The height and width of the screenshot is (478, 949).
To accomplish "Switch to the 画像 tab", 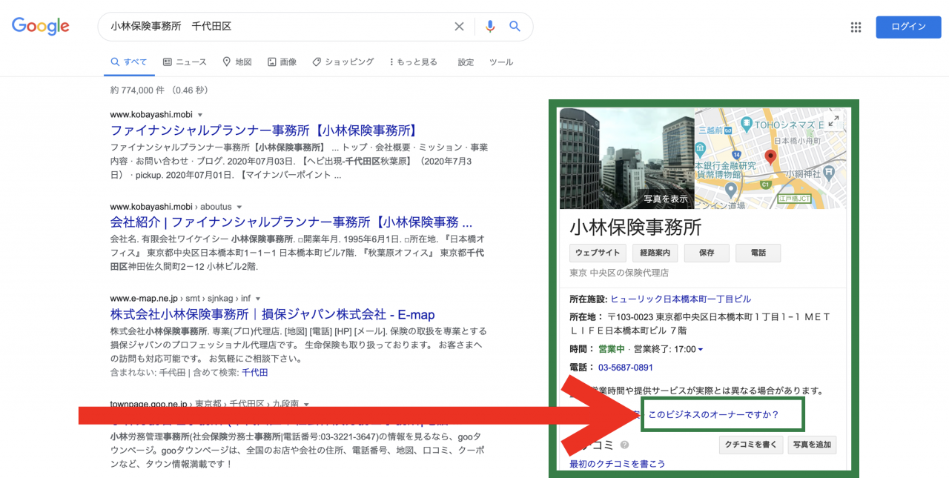I will coord(282,62).
